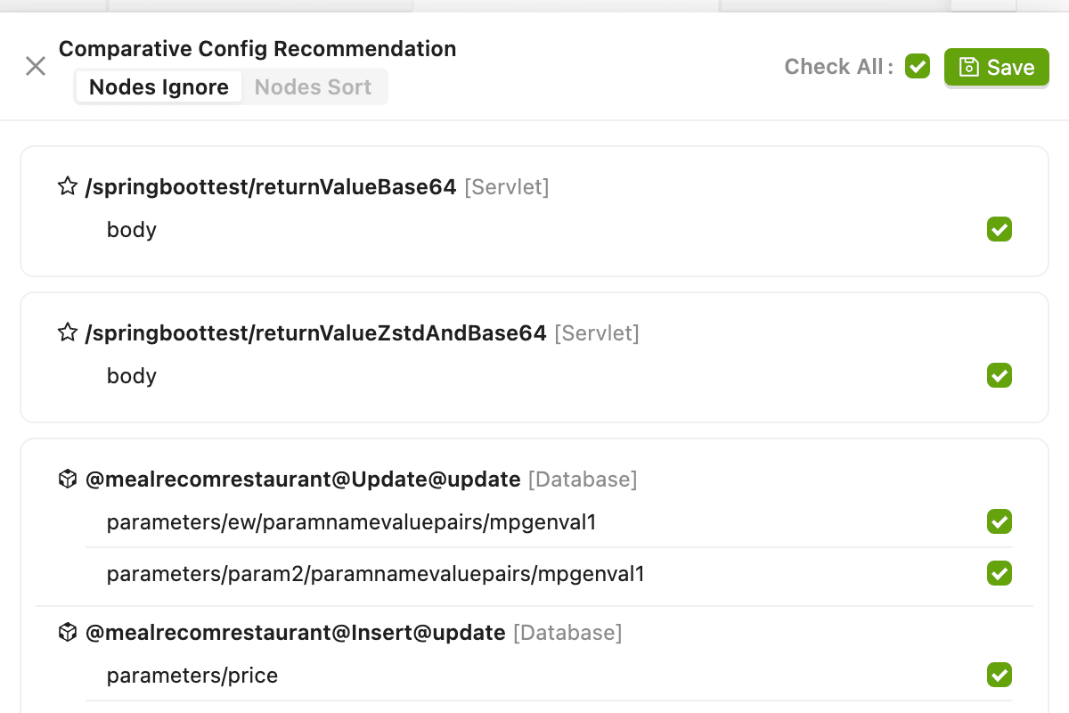Uncheck the parameters/price checkbox
The width and height of the screenshot is (1069, 713).
[x=1000, y=675]
